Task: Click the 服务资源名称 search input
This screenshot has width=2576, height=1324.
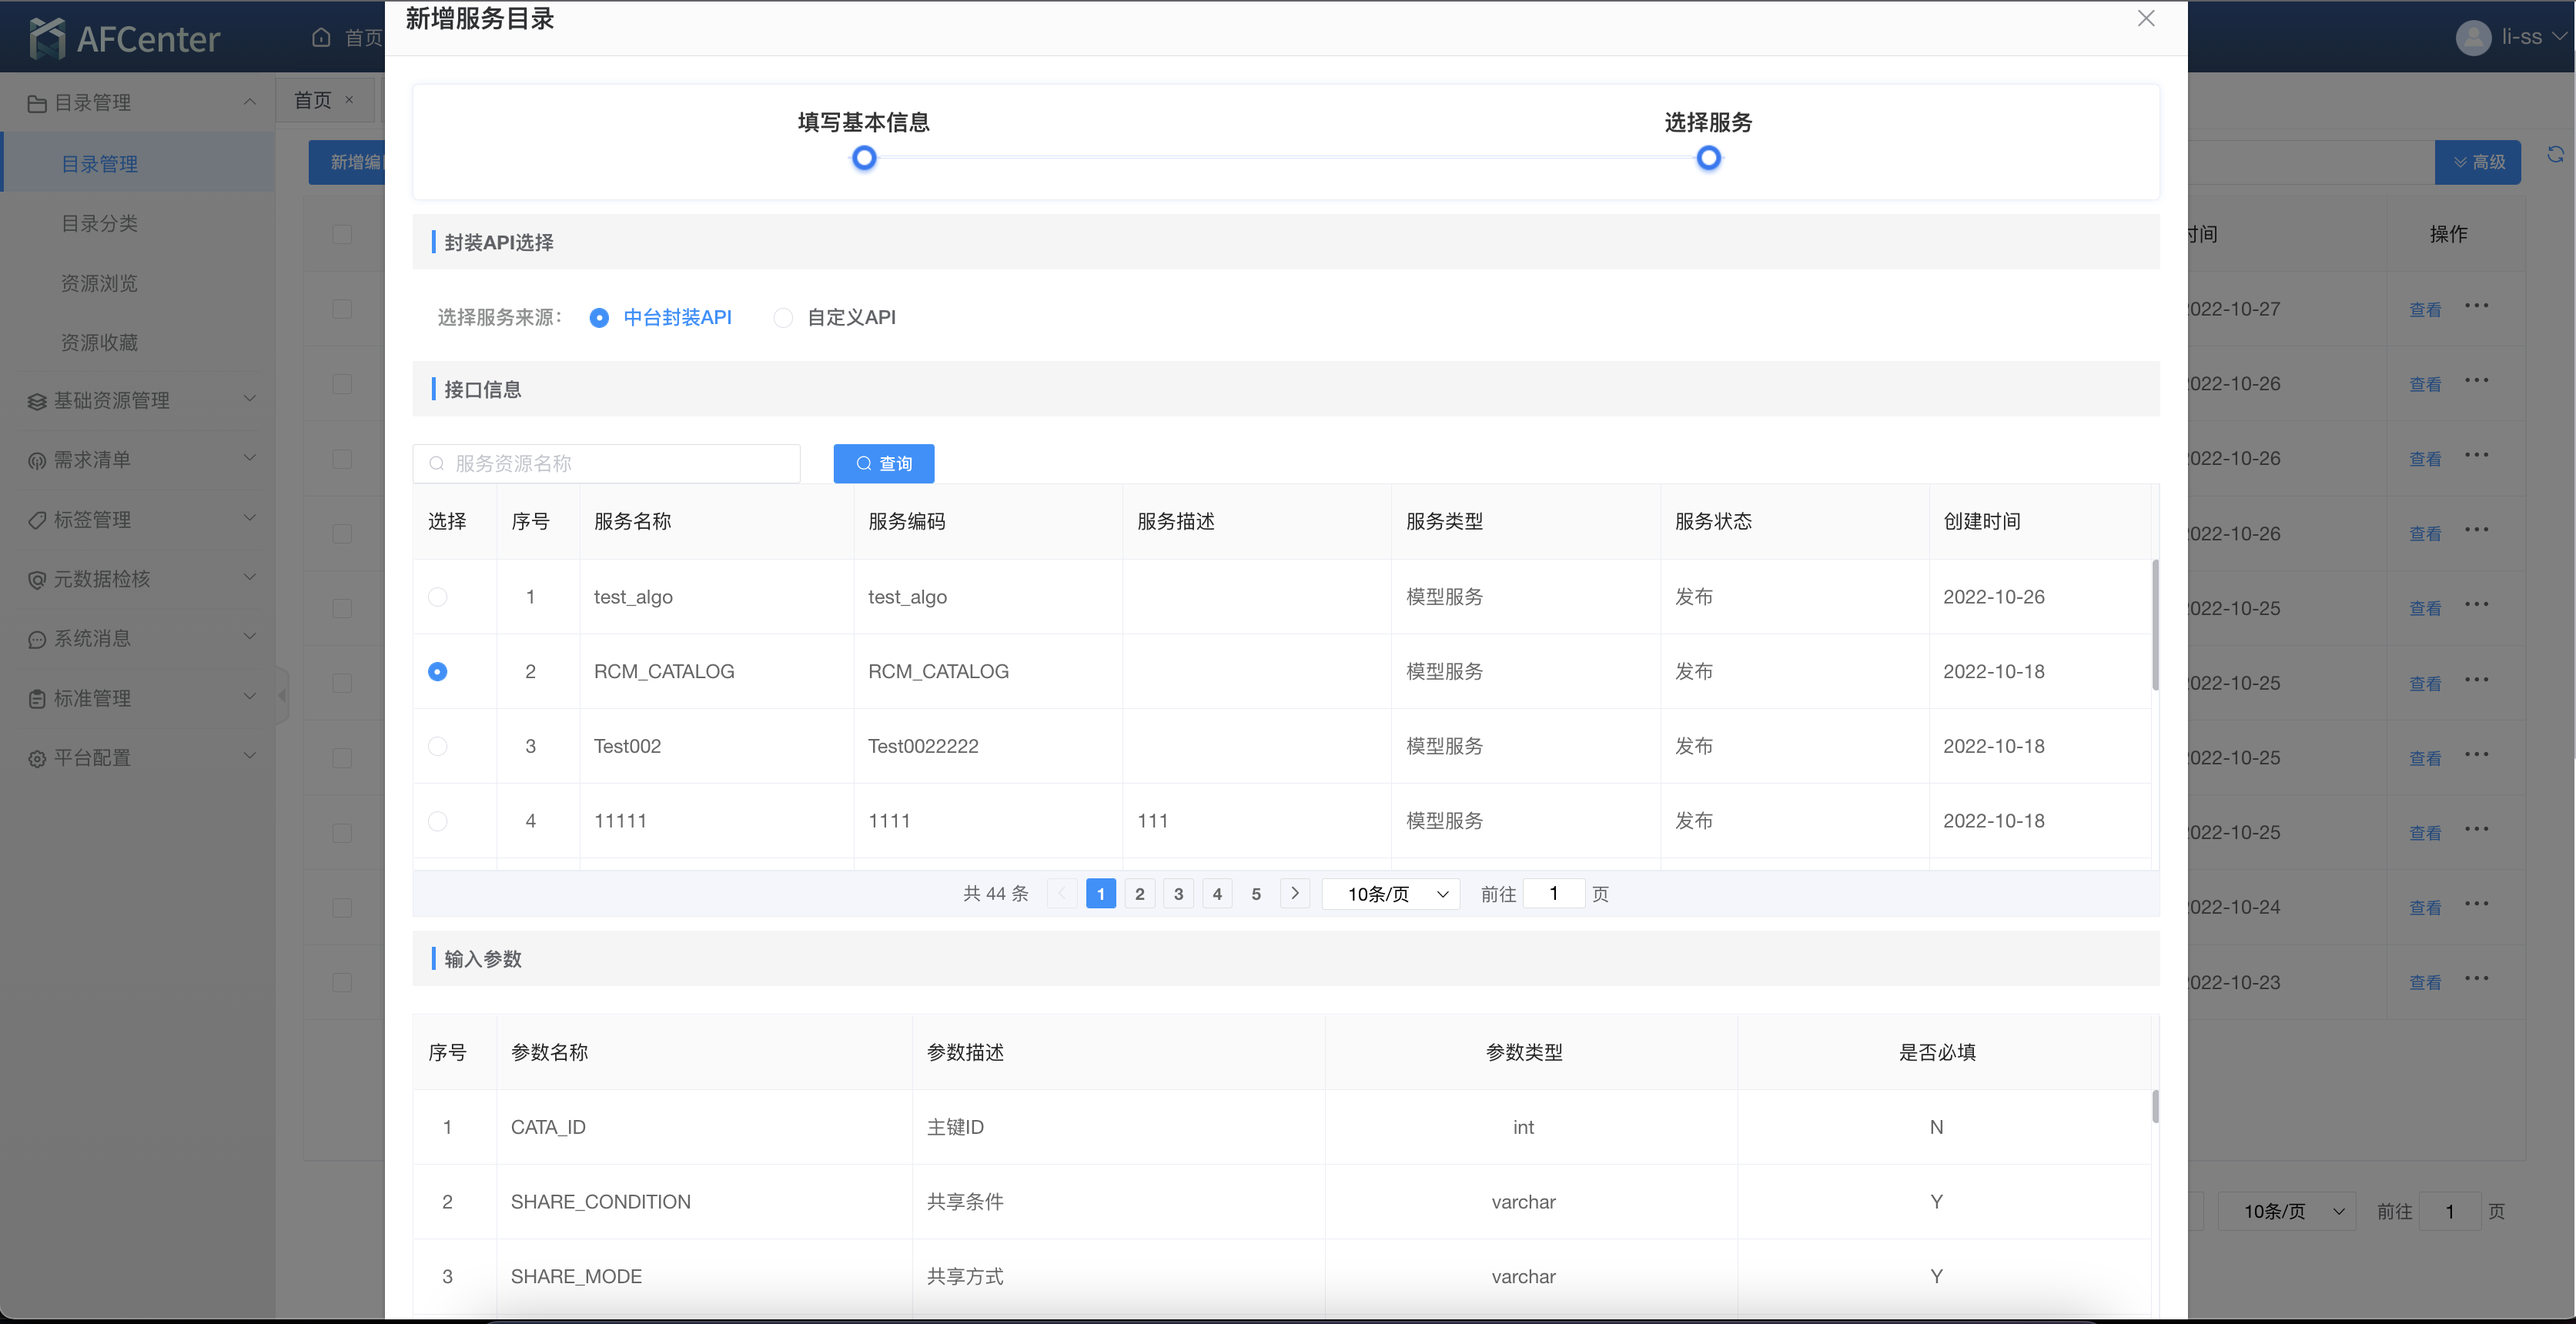Action: tap(606, 463)
